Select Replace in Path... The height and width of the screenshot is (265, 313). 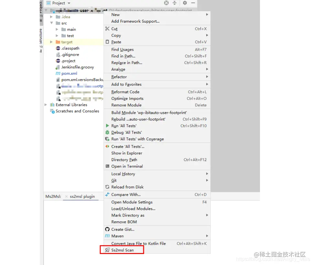pyautogui.click(x=157, y=63)
